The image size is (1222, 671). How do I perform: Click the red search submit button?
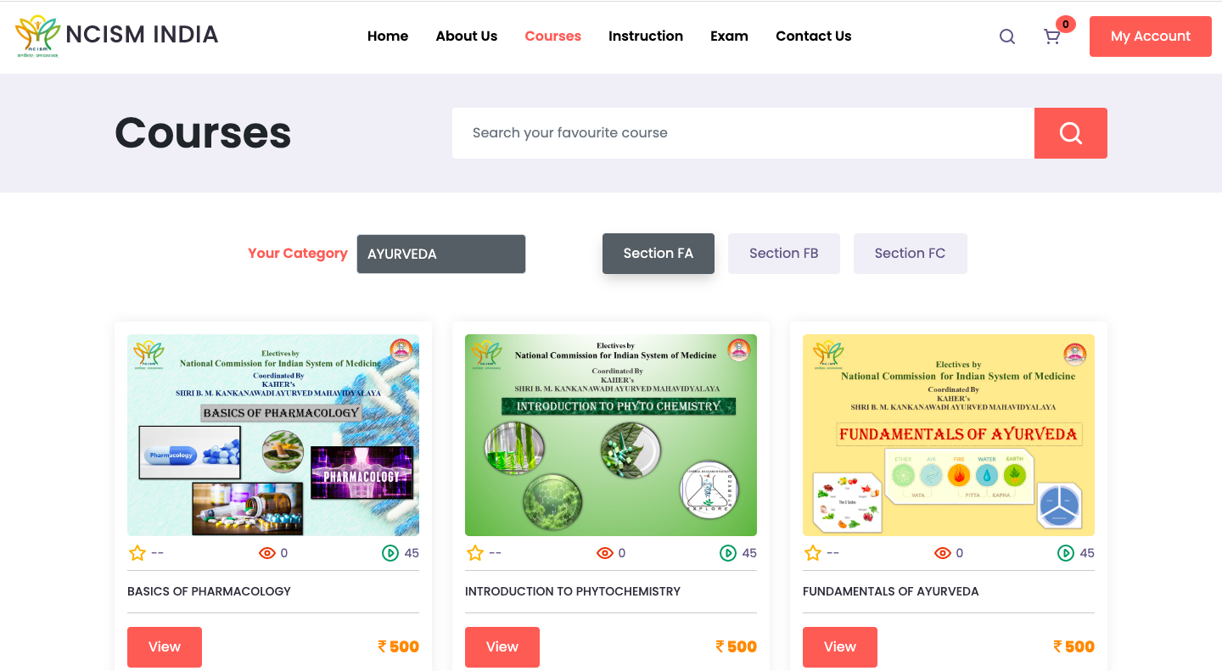[x=1071, y=133]
